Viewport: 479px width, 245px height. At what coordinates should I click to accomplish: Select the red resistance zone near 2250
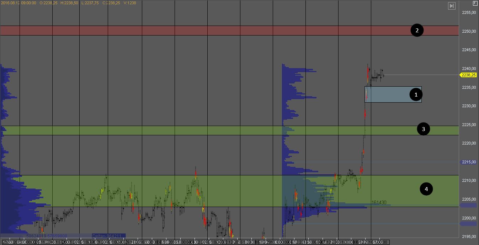coord(213,31)
